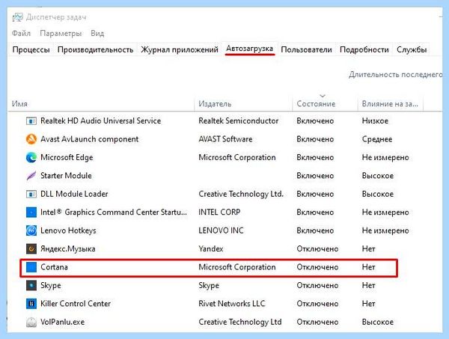This screenshot has width=449, height=339.
Task: Select Intel Graphics Command Center Startup entry
Action: tap(114, 213)
